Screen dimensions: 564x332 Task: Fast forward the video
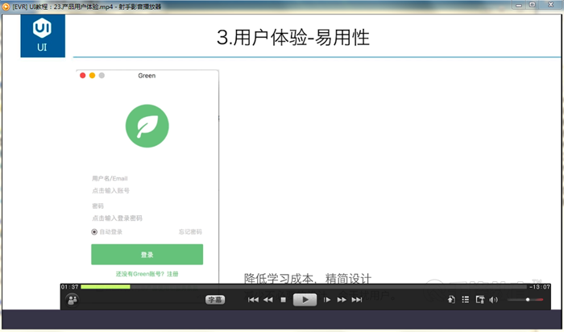[x=342, y=300]
